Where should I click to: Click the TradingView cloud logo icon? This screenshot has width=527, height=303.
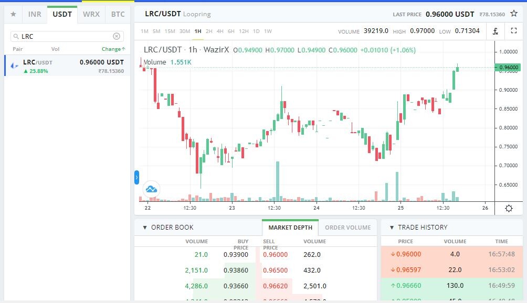pos(151,189)
